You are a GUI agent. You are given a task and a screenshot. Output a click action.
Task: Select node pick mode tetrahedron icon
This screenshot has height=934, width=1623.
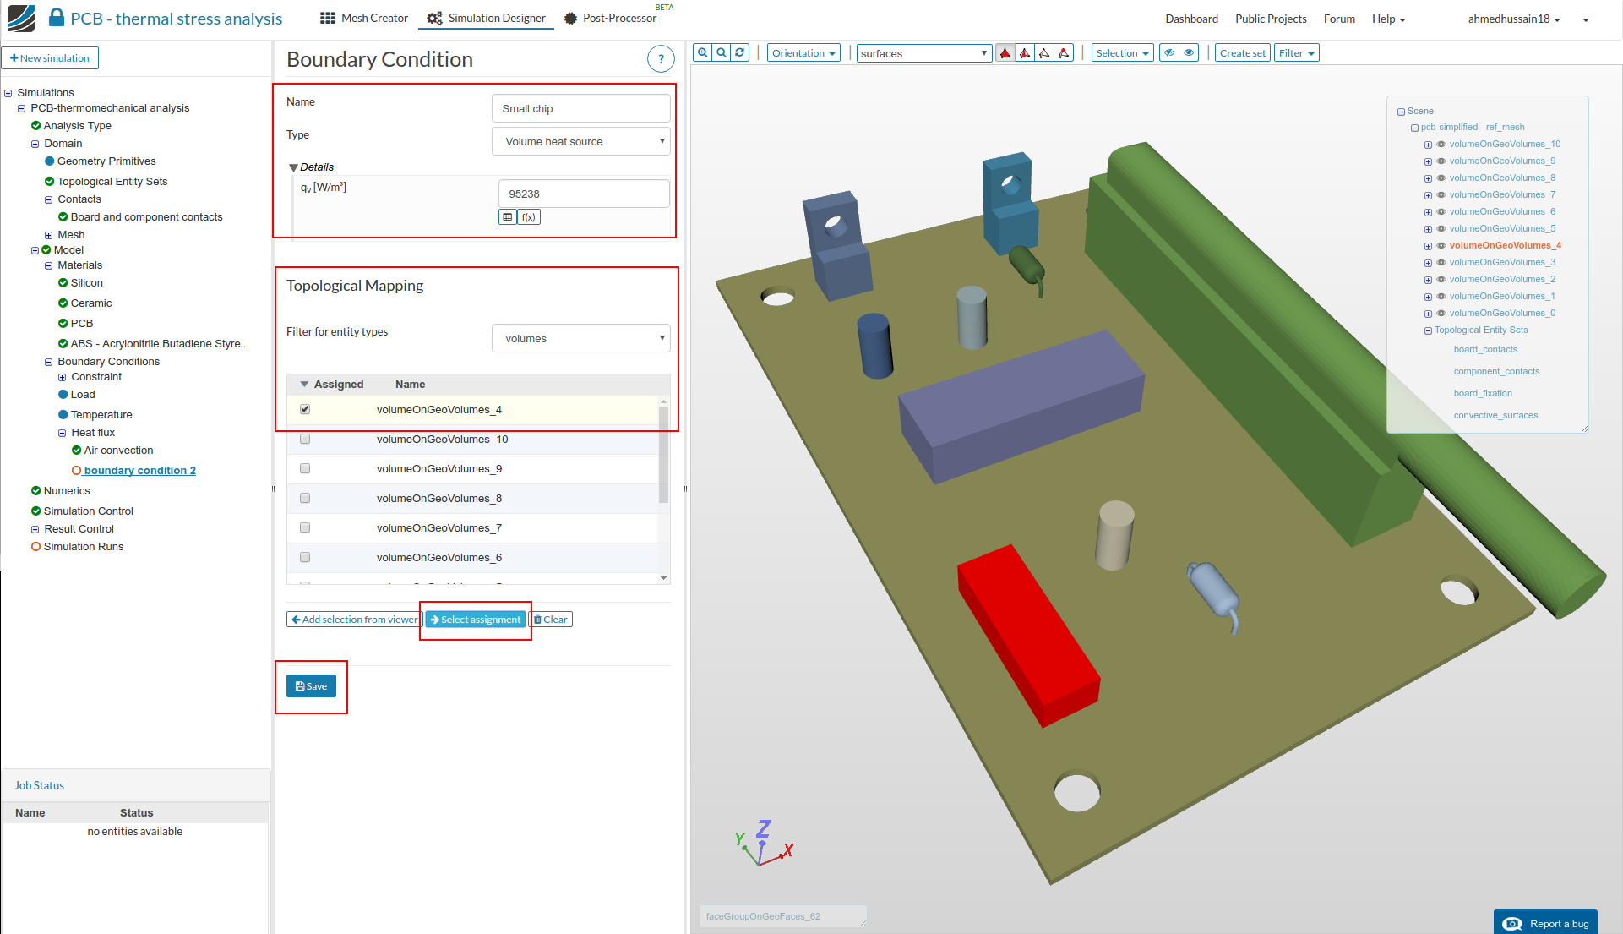click(x=1065, y=53)
